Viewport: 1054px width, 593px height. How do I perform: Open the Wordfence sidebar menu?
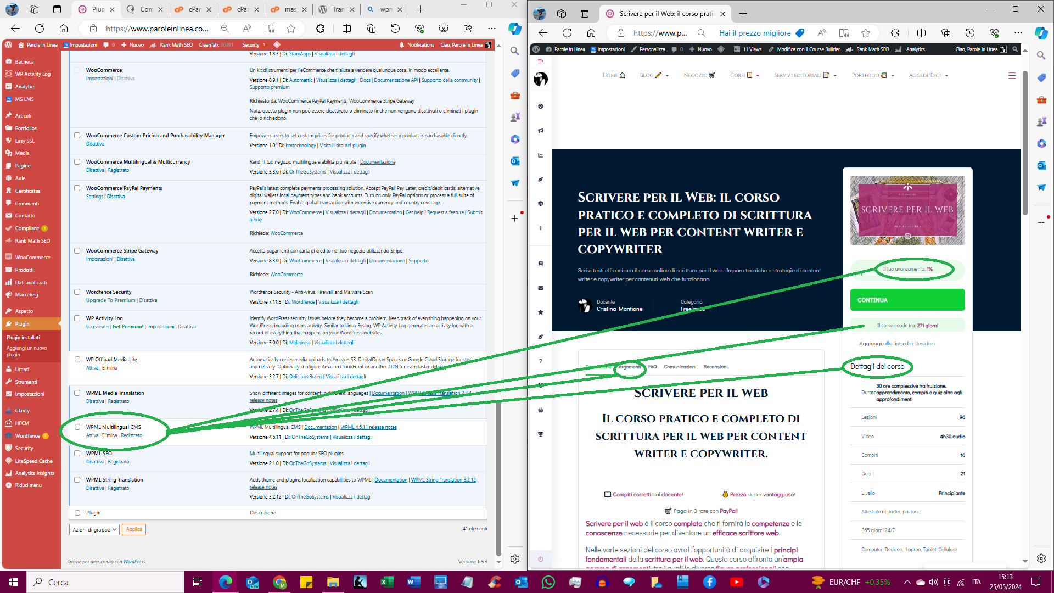point(27,436)
